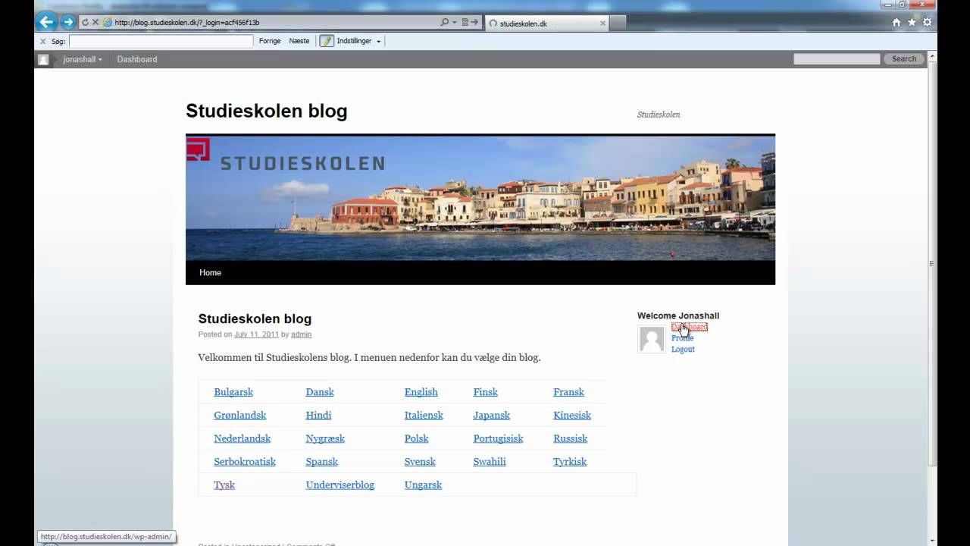Screen dimensions: 970x546
Task: Open the Spansk blog link
Action: (322, 462)
